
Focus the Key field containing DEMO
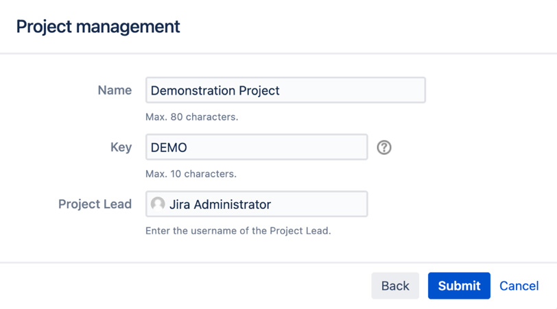pyautogui.click(x=257, y=147)
